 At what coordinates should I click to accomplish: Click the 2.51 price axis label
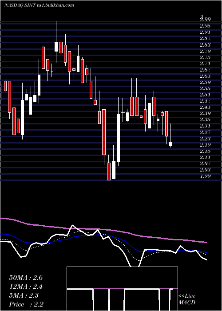pyautogui.click(x=205, y=95)
